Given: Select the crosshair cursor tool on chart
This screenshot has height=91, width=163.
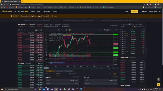Looking at the screenshot, I should click(46, 34).
